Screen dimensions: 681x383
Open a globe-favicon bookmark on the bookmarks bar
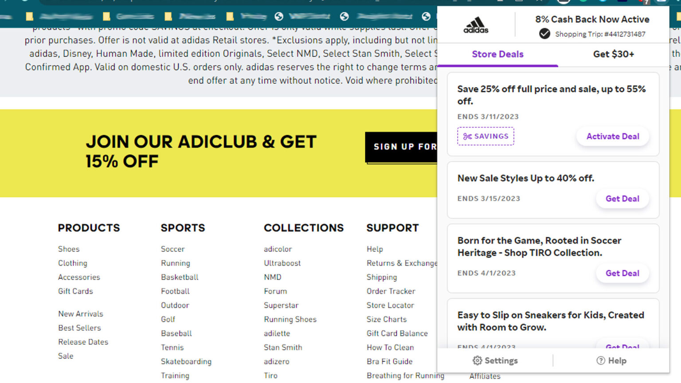click(279, 16)
